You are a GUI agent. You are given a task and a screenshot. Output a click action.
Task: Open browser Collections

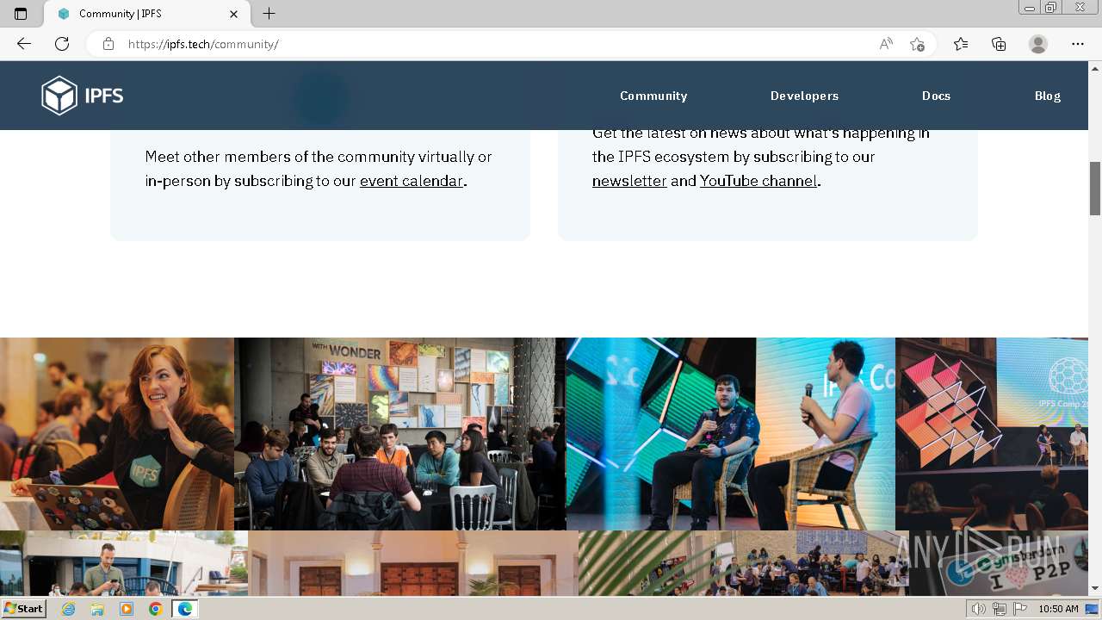click(999, 44)
